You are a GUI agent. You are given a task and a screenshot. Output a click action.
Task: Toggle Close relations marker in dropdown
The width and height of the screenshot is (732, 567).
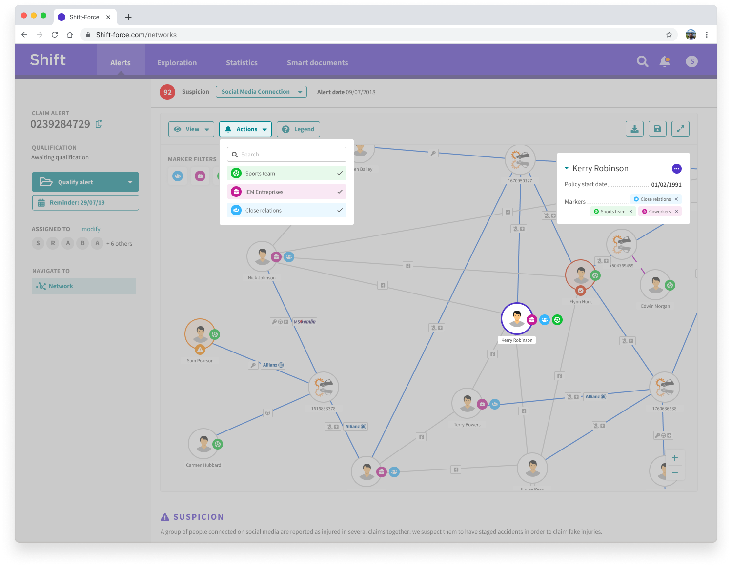coord(286,210)
